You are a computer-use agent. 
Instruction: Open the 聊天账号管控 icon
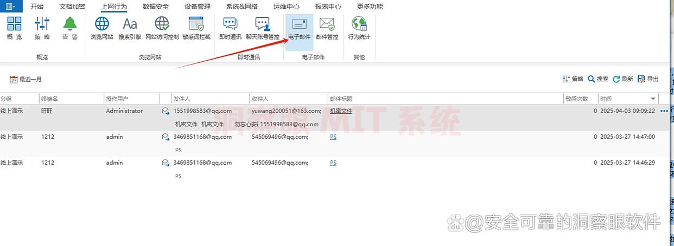coord(263,28)
